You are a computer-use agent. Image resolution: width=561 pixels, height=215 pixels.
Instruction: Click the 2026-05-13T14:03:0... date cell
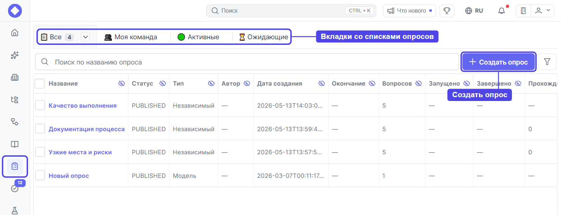coord(290,106)
